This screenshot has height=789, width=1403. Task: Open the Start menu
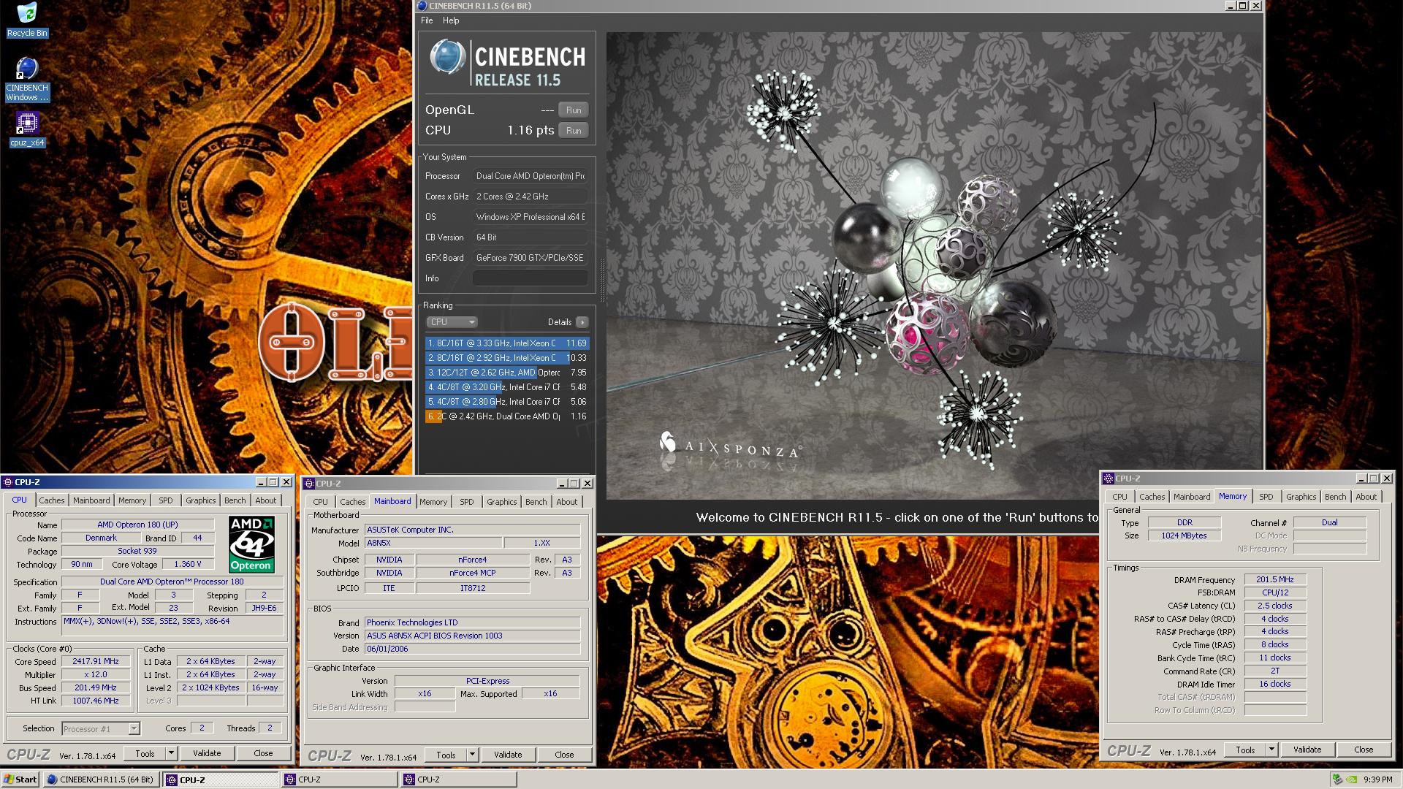20,780
